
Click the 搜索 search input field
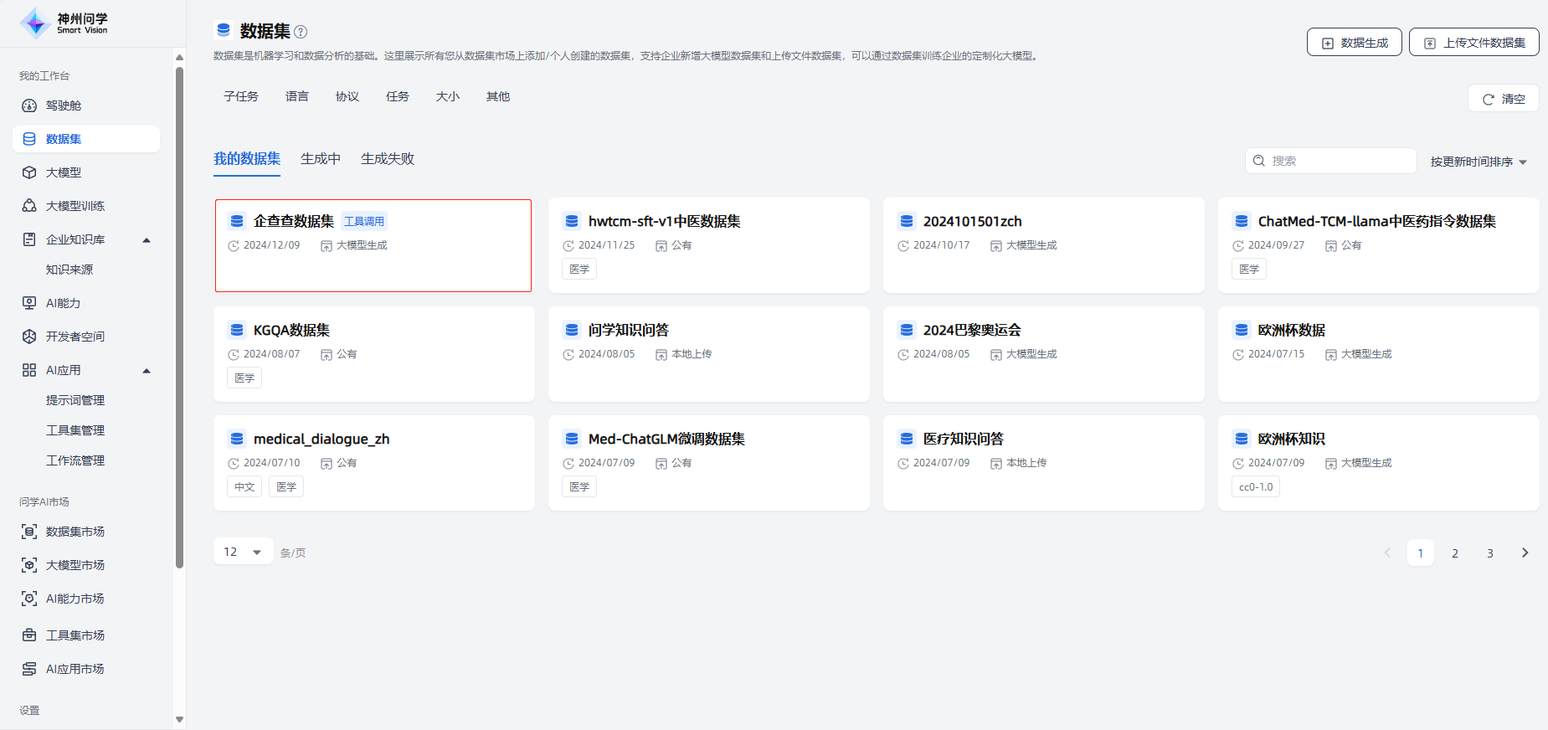click(x=1340, y=161)
